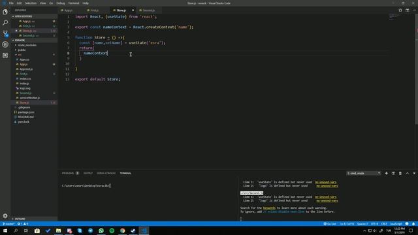418x235 pixels.
Task: Open the terminal selector dropdown
Action: click(x=364, y=173)
